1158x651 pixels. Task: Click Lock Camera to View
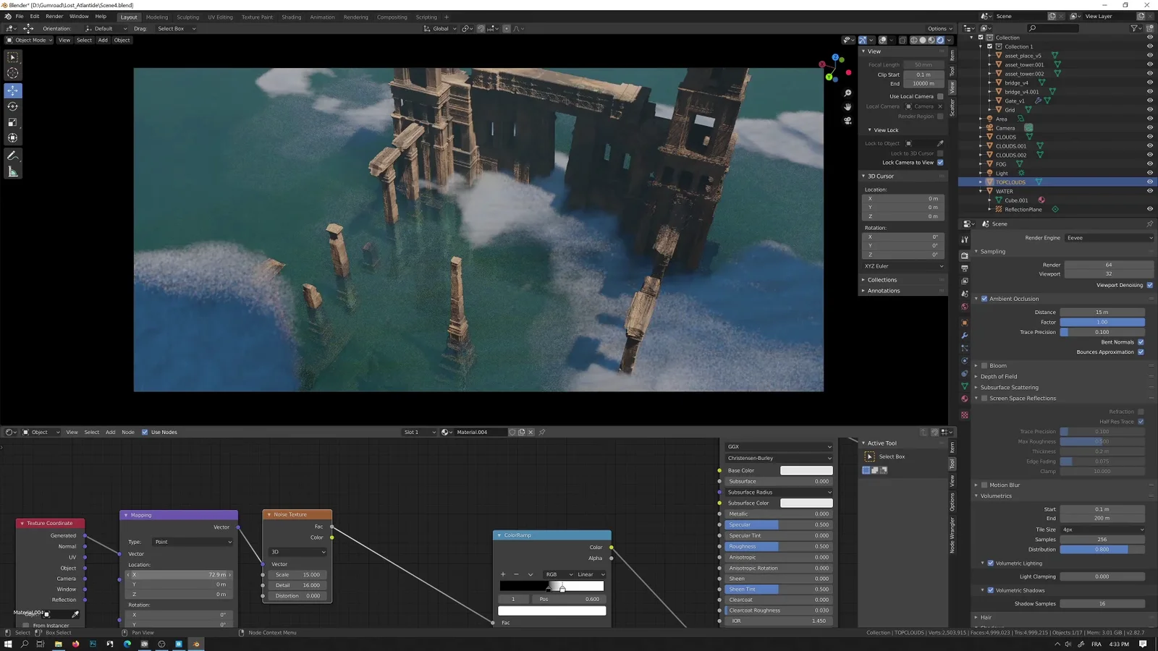coord(939,162)
